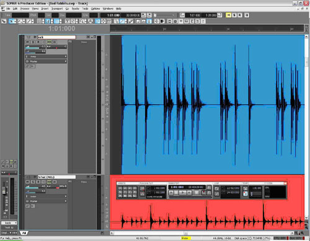
Task: Open the Edit menu
Action: 15,9
